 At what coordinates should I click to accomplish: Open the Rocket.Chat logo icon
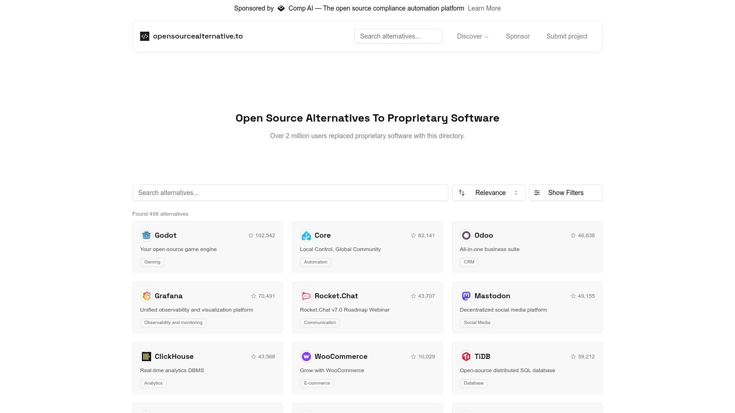306,296
